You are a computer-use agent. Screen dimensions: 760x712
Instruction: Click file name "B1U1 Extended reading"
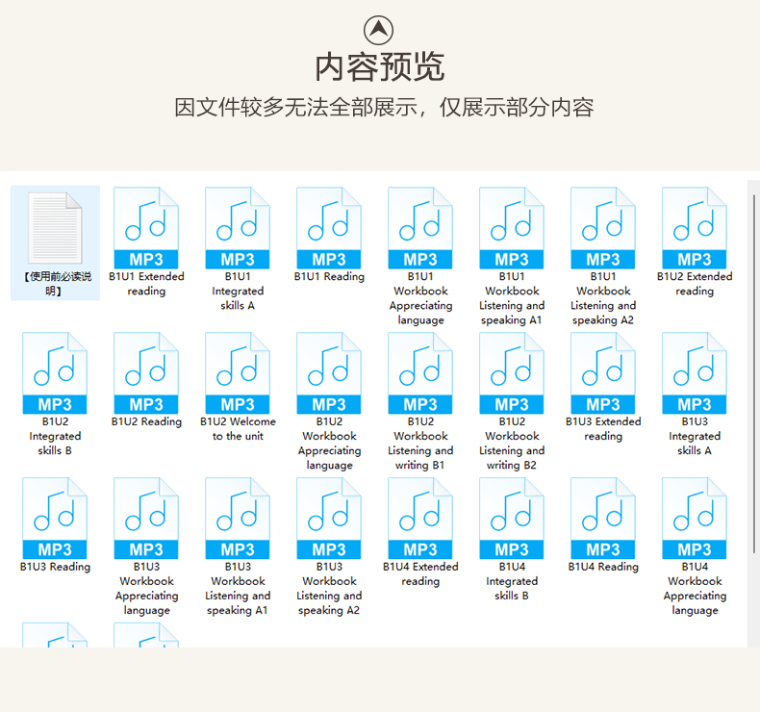pos(146,284)
